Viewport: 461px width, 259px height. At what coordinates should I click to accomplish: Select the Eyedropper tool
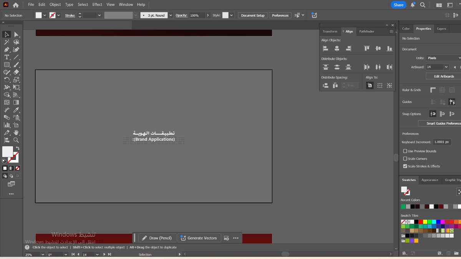[16, 110]
